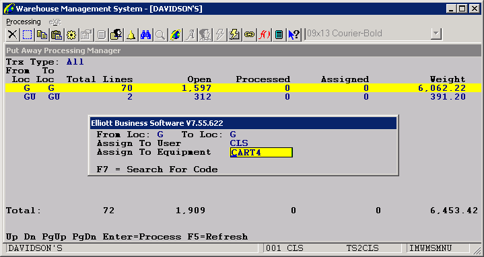The height and width of the screenshot is (257, 484).
Task: Click the grayed lightning bolt icon
Action: tap(219, 34)
